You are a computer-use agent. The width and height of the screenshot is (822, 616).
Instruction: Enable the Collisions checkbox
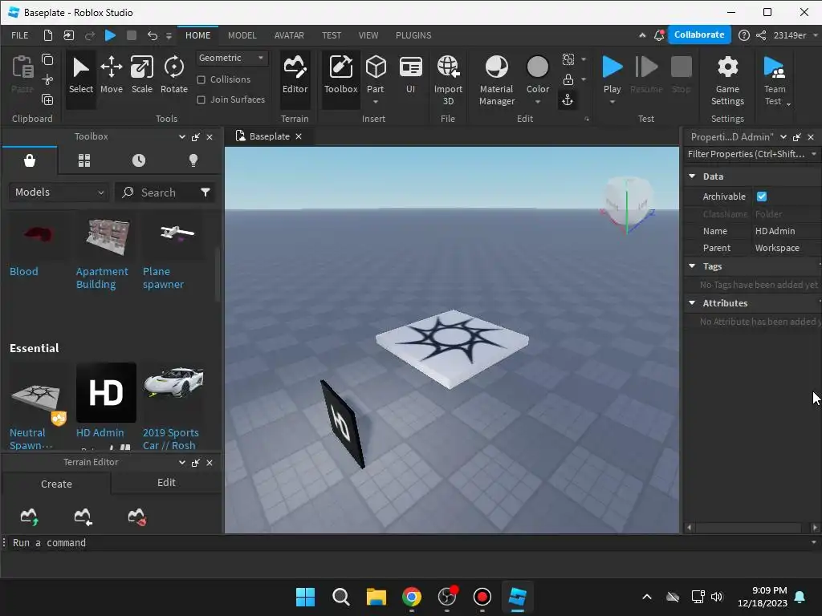pos(201,79)
